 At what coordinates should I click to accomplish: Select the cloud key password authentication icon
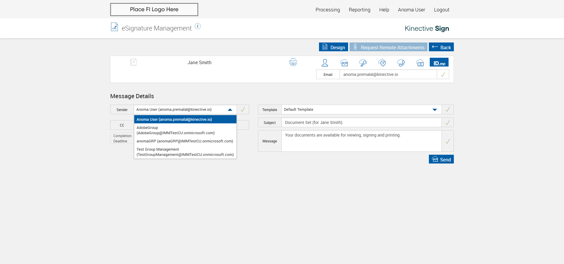[363, 63]
